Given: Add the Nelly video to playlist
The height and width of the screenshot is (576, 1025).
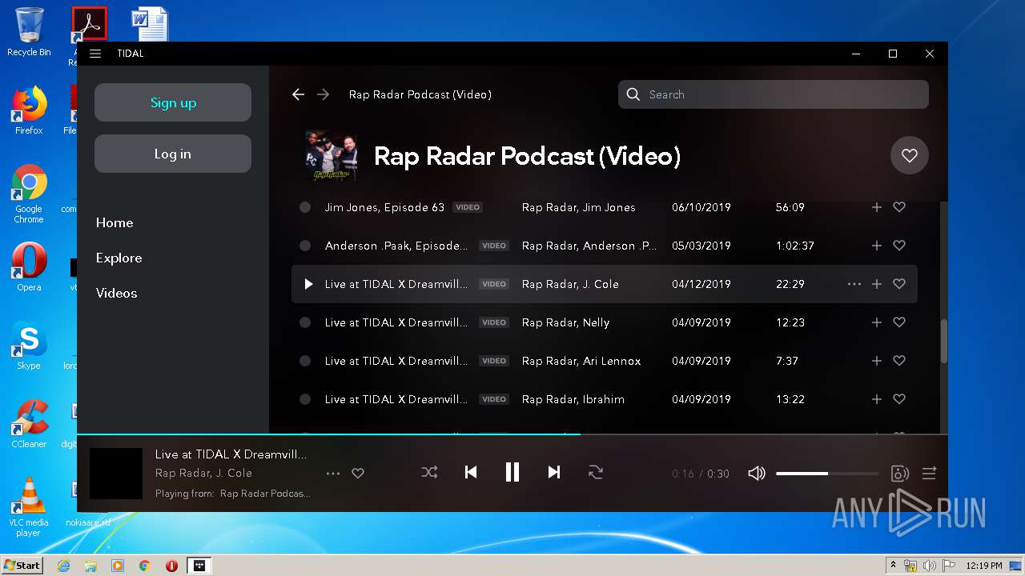Looking at the screenshot, I should point(877,322).
